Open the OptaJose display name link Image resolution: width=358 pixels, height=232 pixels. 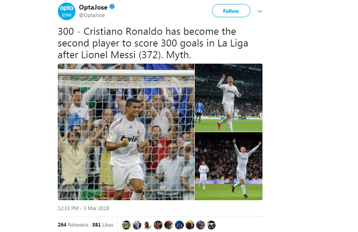93,7
